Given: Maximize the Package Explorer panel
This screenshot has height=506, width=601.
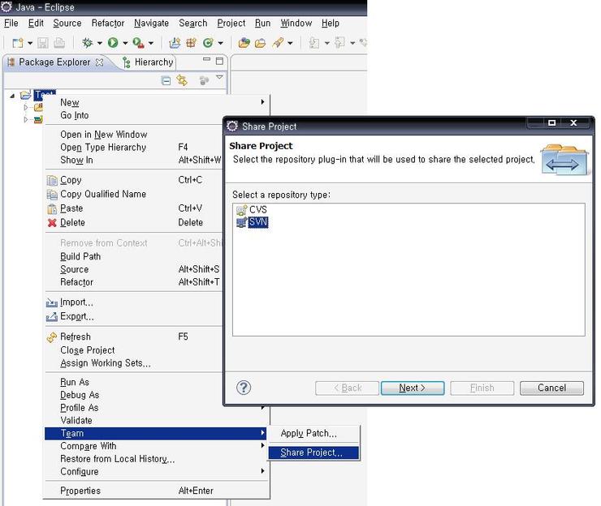Looking at the screenshot, I should coord(219,61).
